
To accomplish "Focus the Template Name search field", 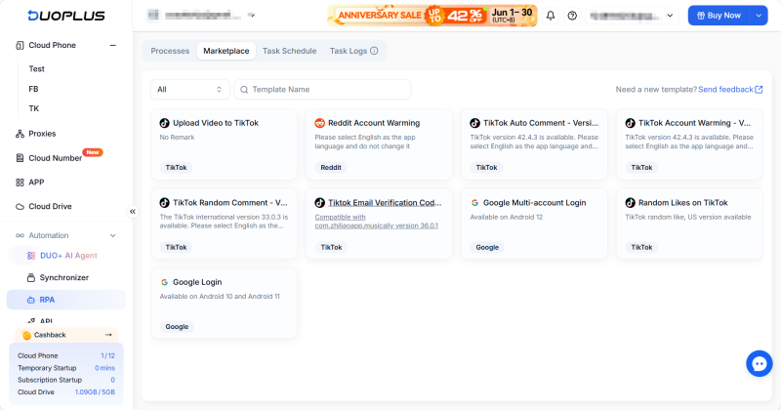I will point(322,90).
